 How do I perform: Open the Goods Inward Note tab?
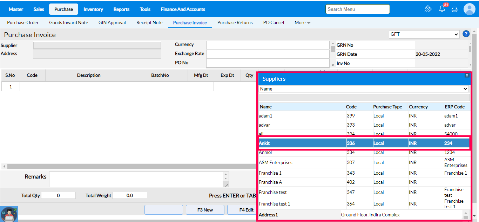pyautogui.click(x=68, y=23)
